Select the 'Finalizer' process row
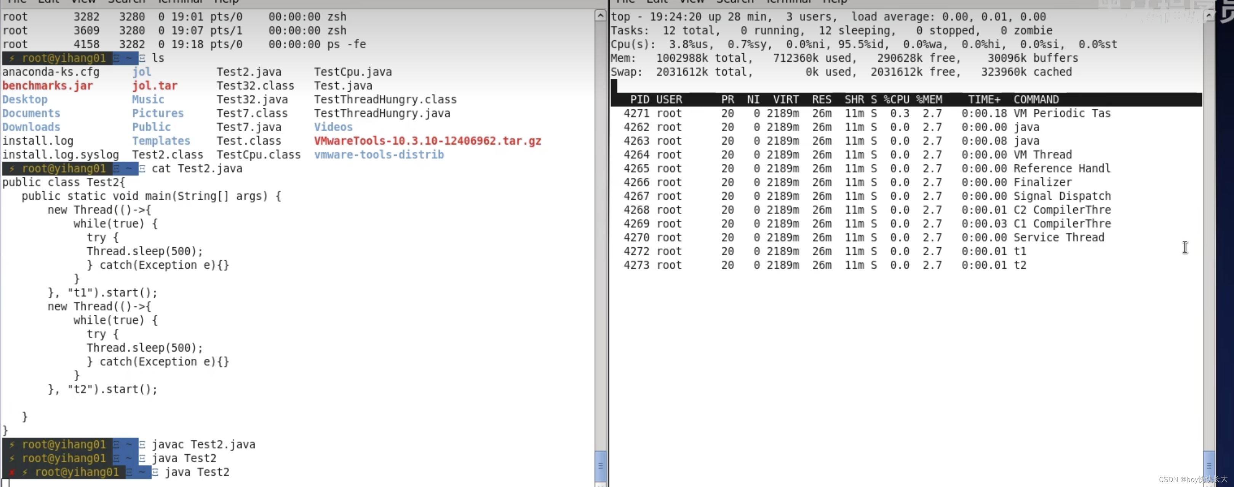 (847, 182)
